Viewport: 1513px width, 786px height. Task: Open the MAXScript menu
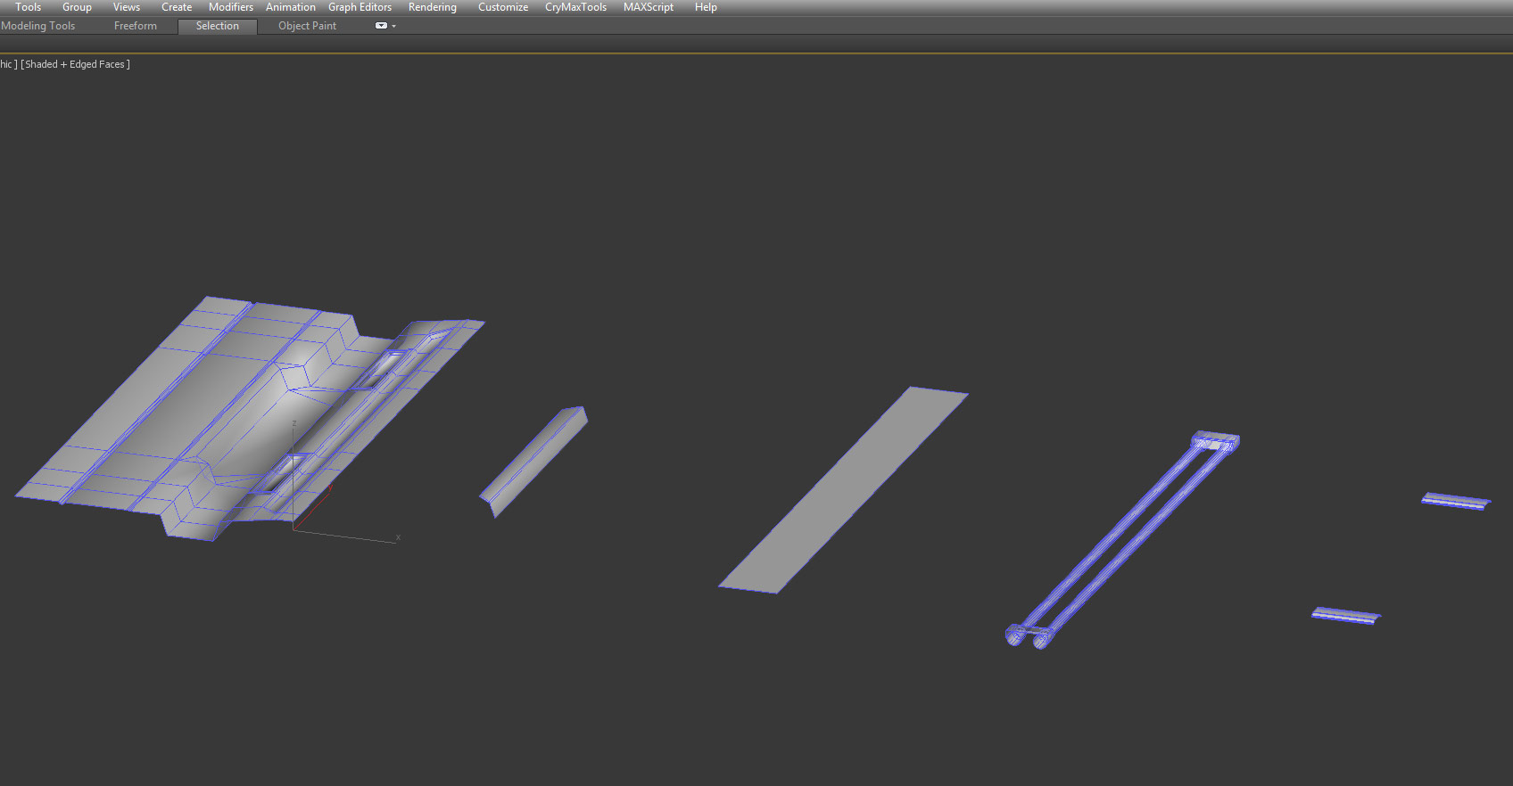(x=649, y=7)
